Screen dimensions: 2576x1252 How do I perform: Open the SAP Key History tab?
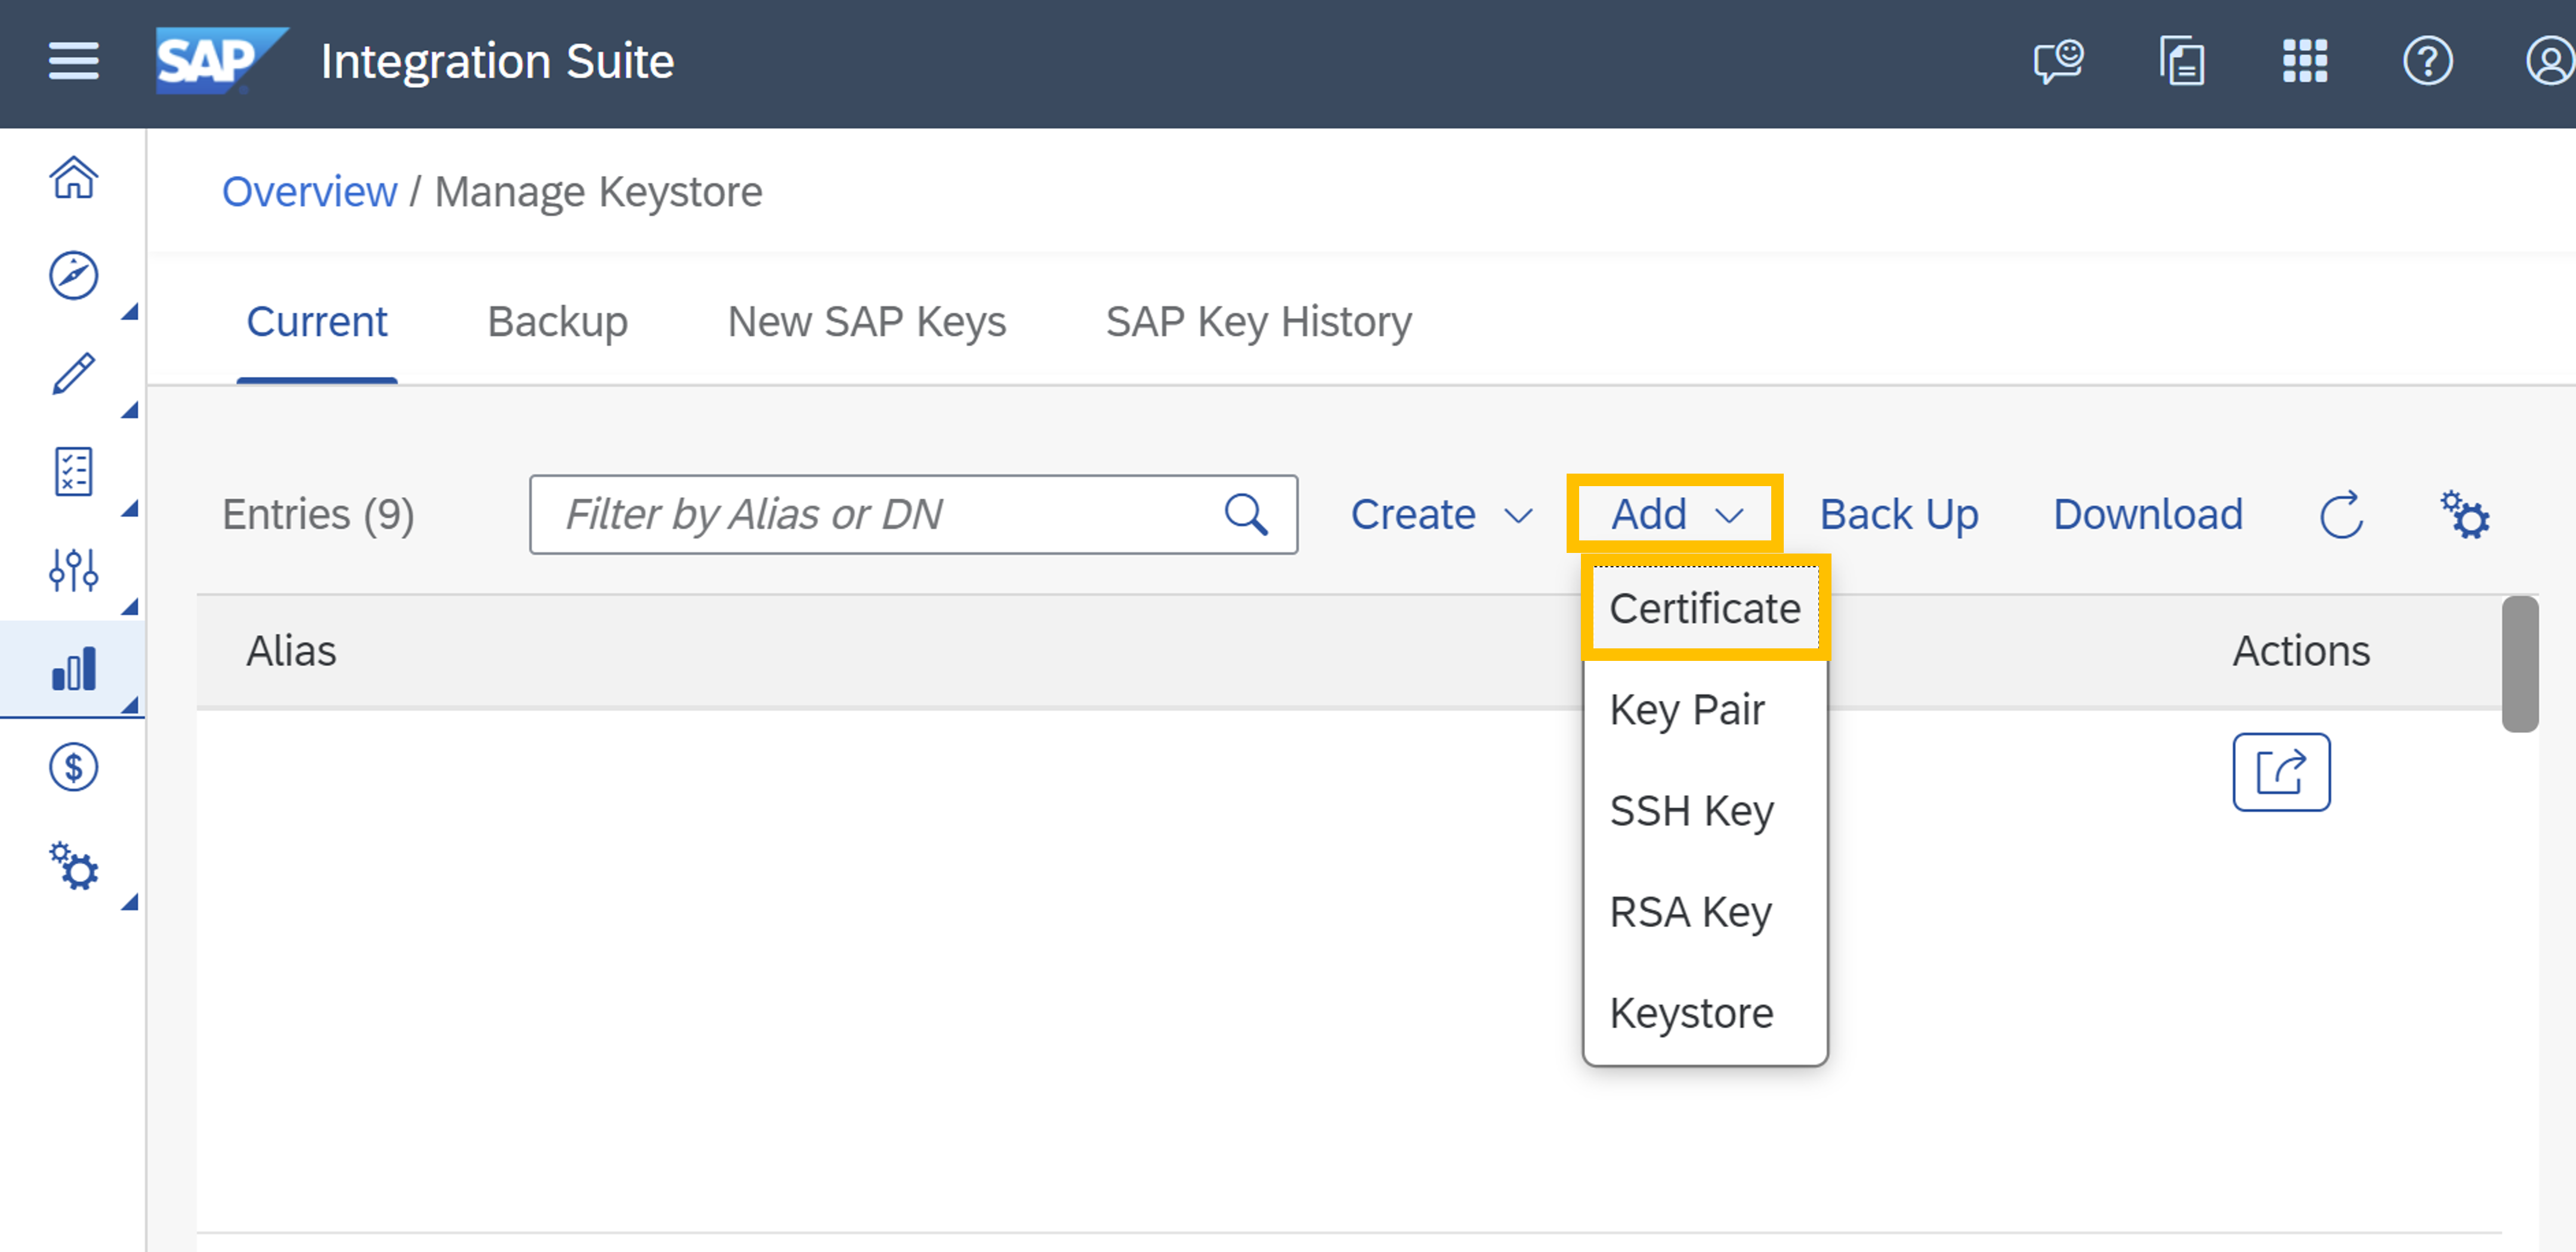1259,321
